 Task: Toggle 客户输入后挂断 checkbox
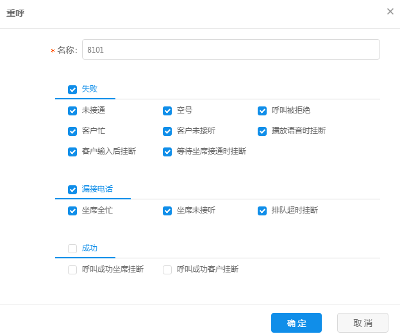(x=72, y=152)
